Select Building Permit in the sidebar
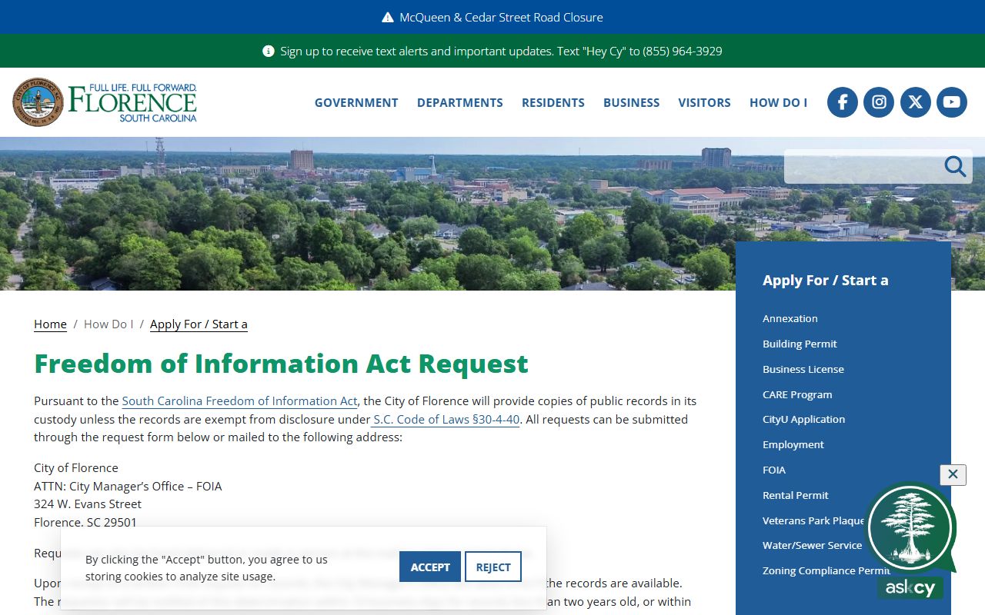Image resolution: width=985 pixels, height=615 pixels. [800, 344]
